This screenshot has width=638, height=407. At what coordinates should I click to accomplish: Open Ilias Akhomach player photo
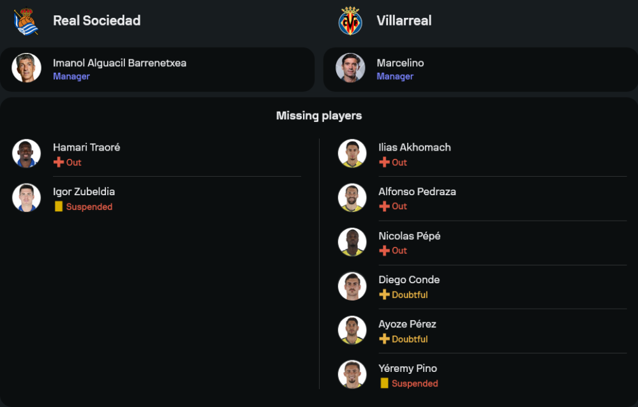coord(352,154)
